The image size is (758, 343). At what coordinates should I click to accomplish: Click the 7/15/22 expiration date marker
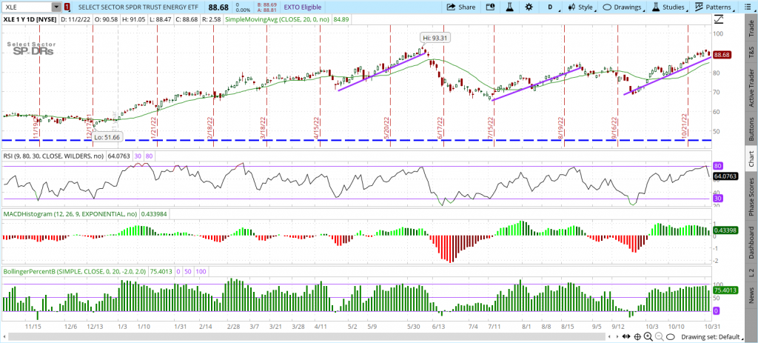(x=490, y=129)
